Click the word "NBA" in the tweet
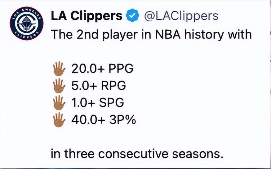 168,34
